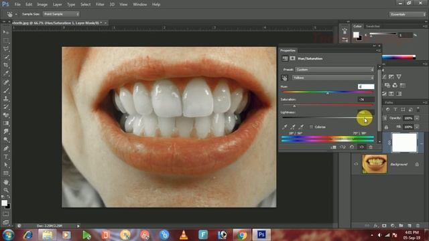Click the Properties panel tab

288,51
